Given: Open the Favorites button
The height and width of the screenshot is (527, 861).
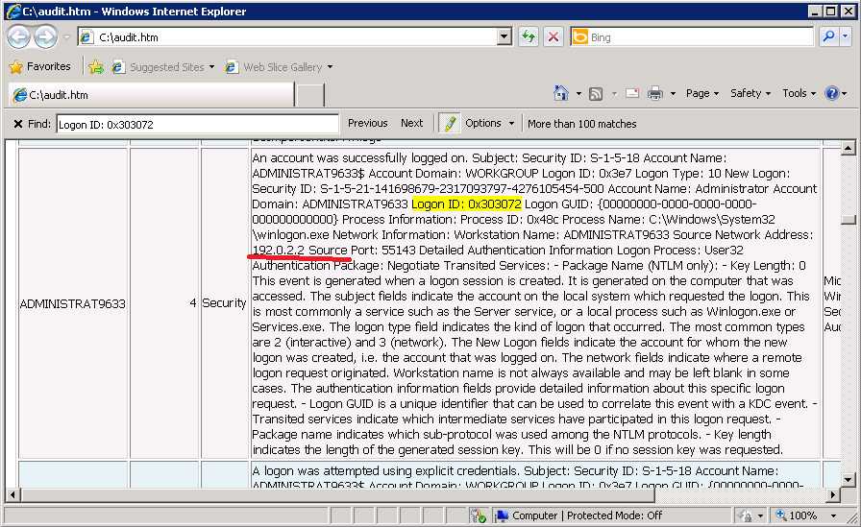Looking at the screenshot, I should [40, 67].
